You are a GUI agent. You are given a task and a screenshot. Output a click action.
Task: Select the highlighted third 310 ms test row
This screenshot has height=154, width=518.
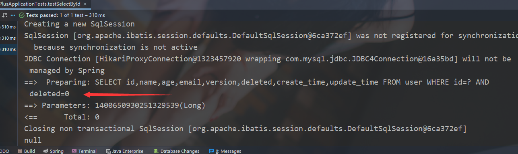point(8,49)
